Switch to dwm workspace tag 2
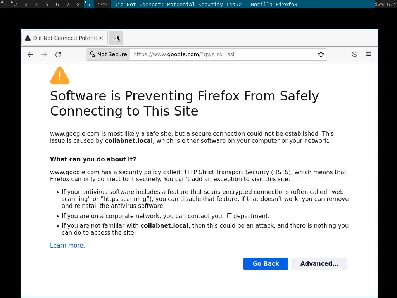The image size is (397, 298). [15, 4]
